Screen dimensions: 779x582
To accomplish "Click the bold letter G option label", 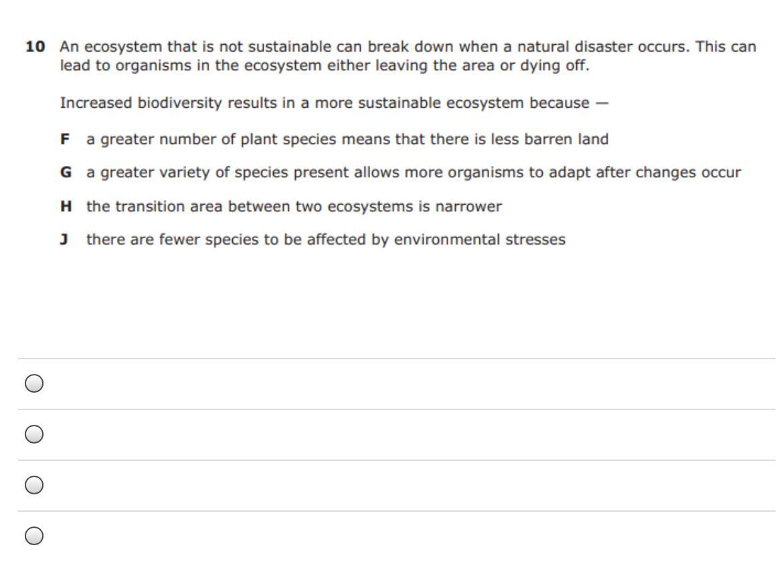I will click(x=66, y=173).
